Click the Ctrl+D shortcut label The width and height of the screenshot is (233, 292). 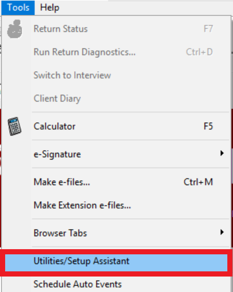pos(199,52)
